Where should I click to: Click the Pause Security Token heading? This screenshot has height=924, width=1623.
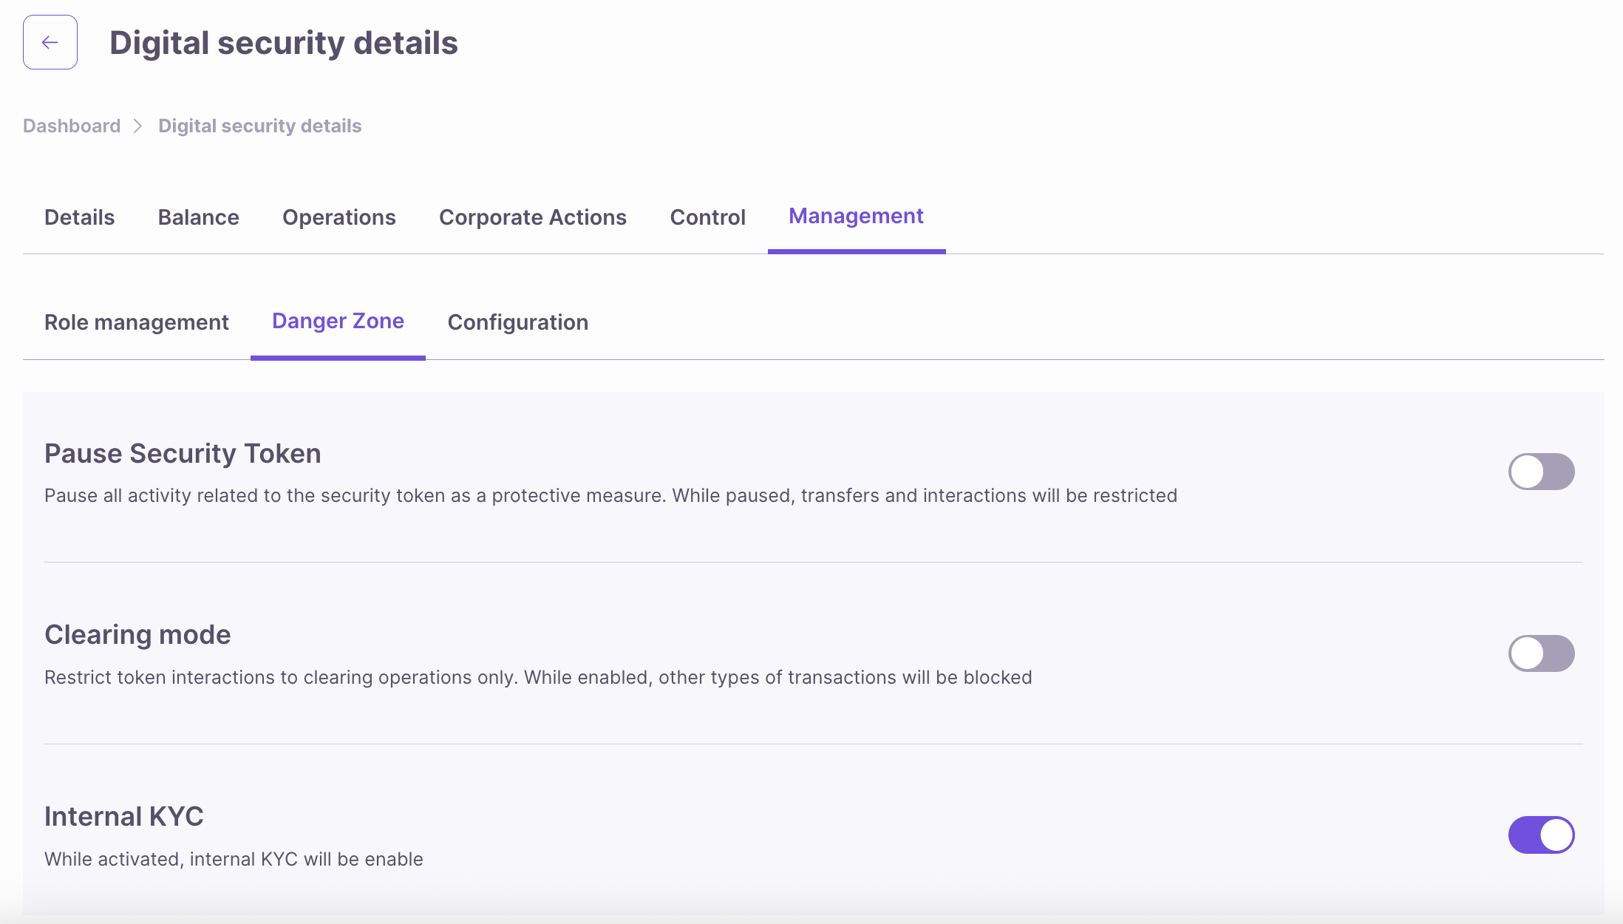click(183, 453)
